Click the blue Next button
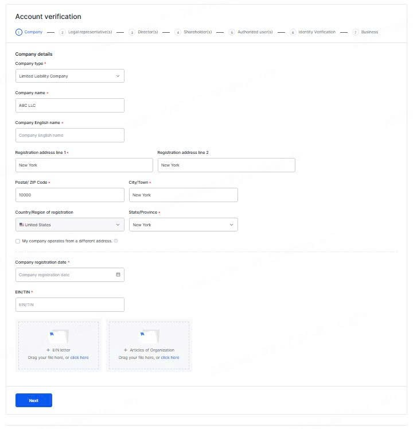This screenshot has width=413, height=429. (34, 400)
